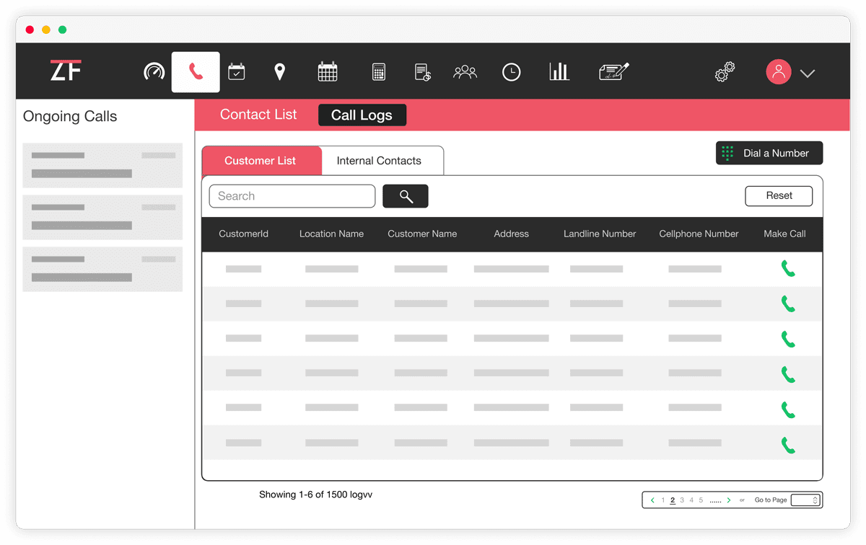866x545 pixels.
Task: Call the customer in the first table row
Action: (x=788, y=269)
